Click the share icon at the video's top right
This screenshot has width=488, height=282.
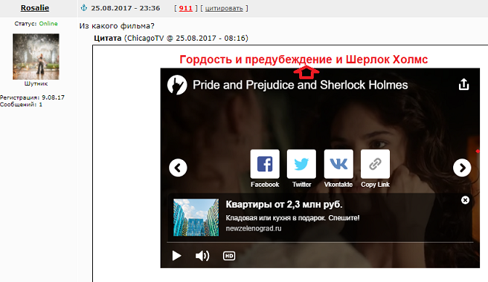464,84
